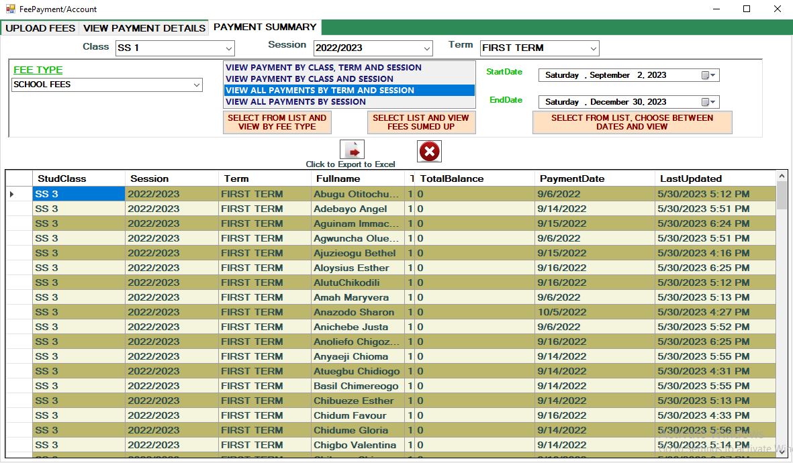The image size is (793, 463).
Task: Click the AlutuChikodili name cell
Action: (x=358, y=282)
